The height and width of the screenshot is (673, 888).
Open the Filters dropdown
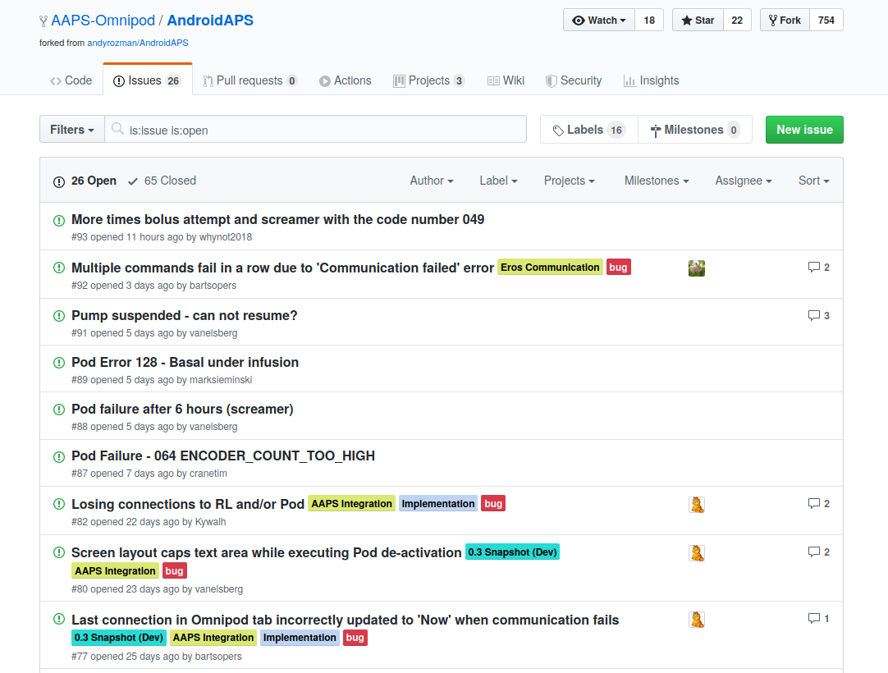(x=72, y=129)
